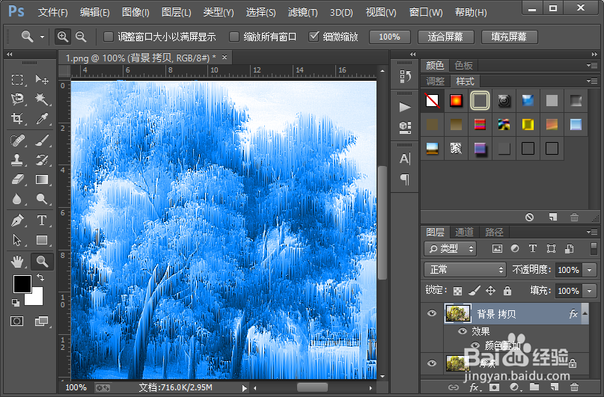Click the 100% zoom button
The height and width of the screenshot is (397, 604).
[x=390, y=37]
